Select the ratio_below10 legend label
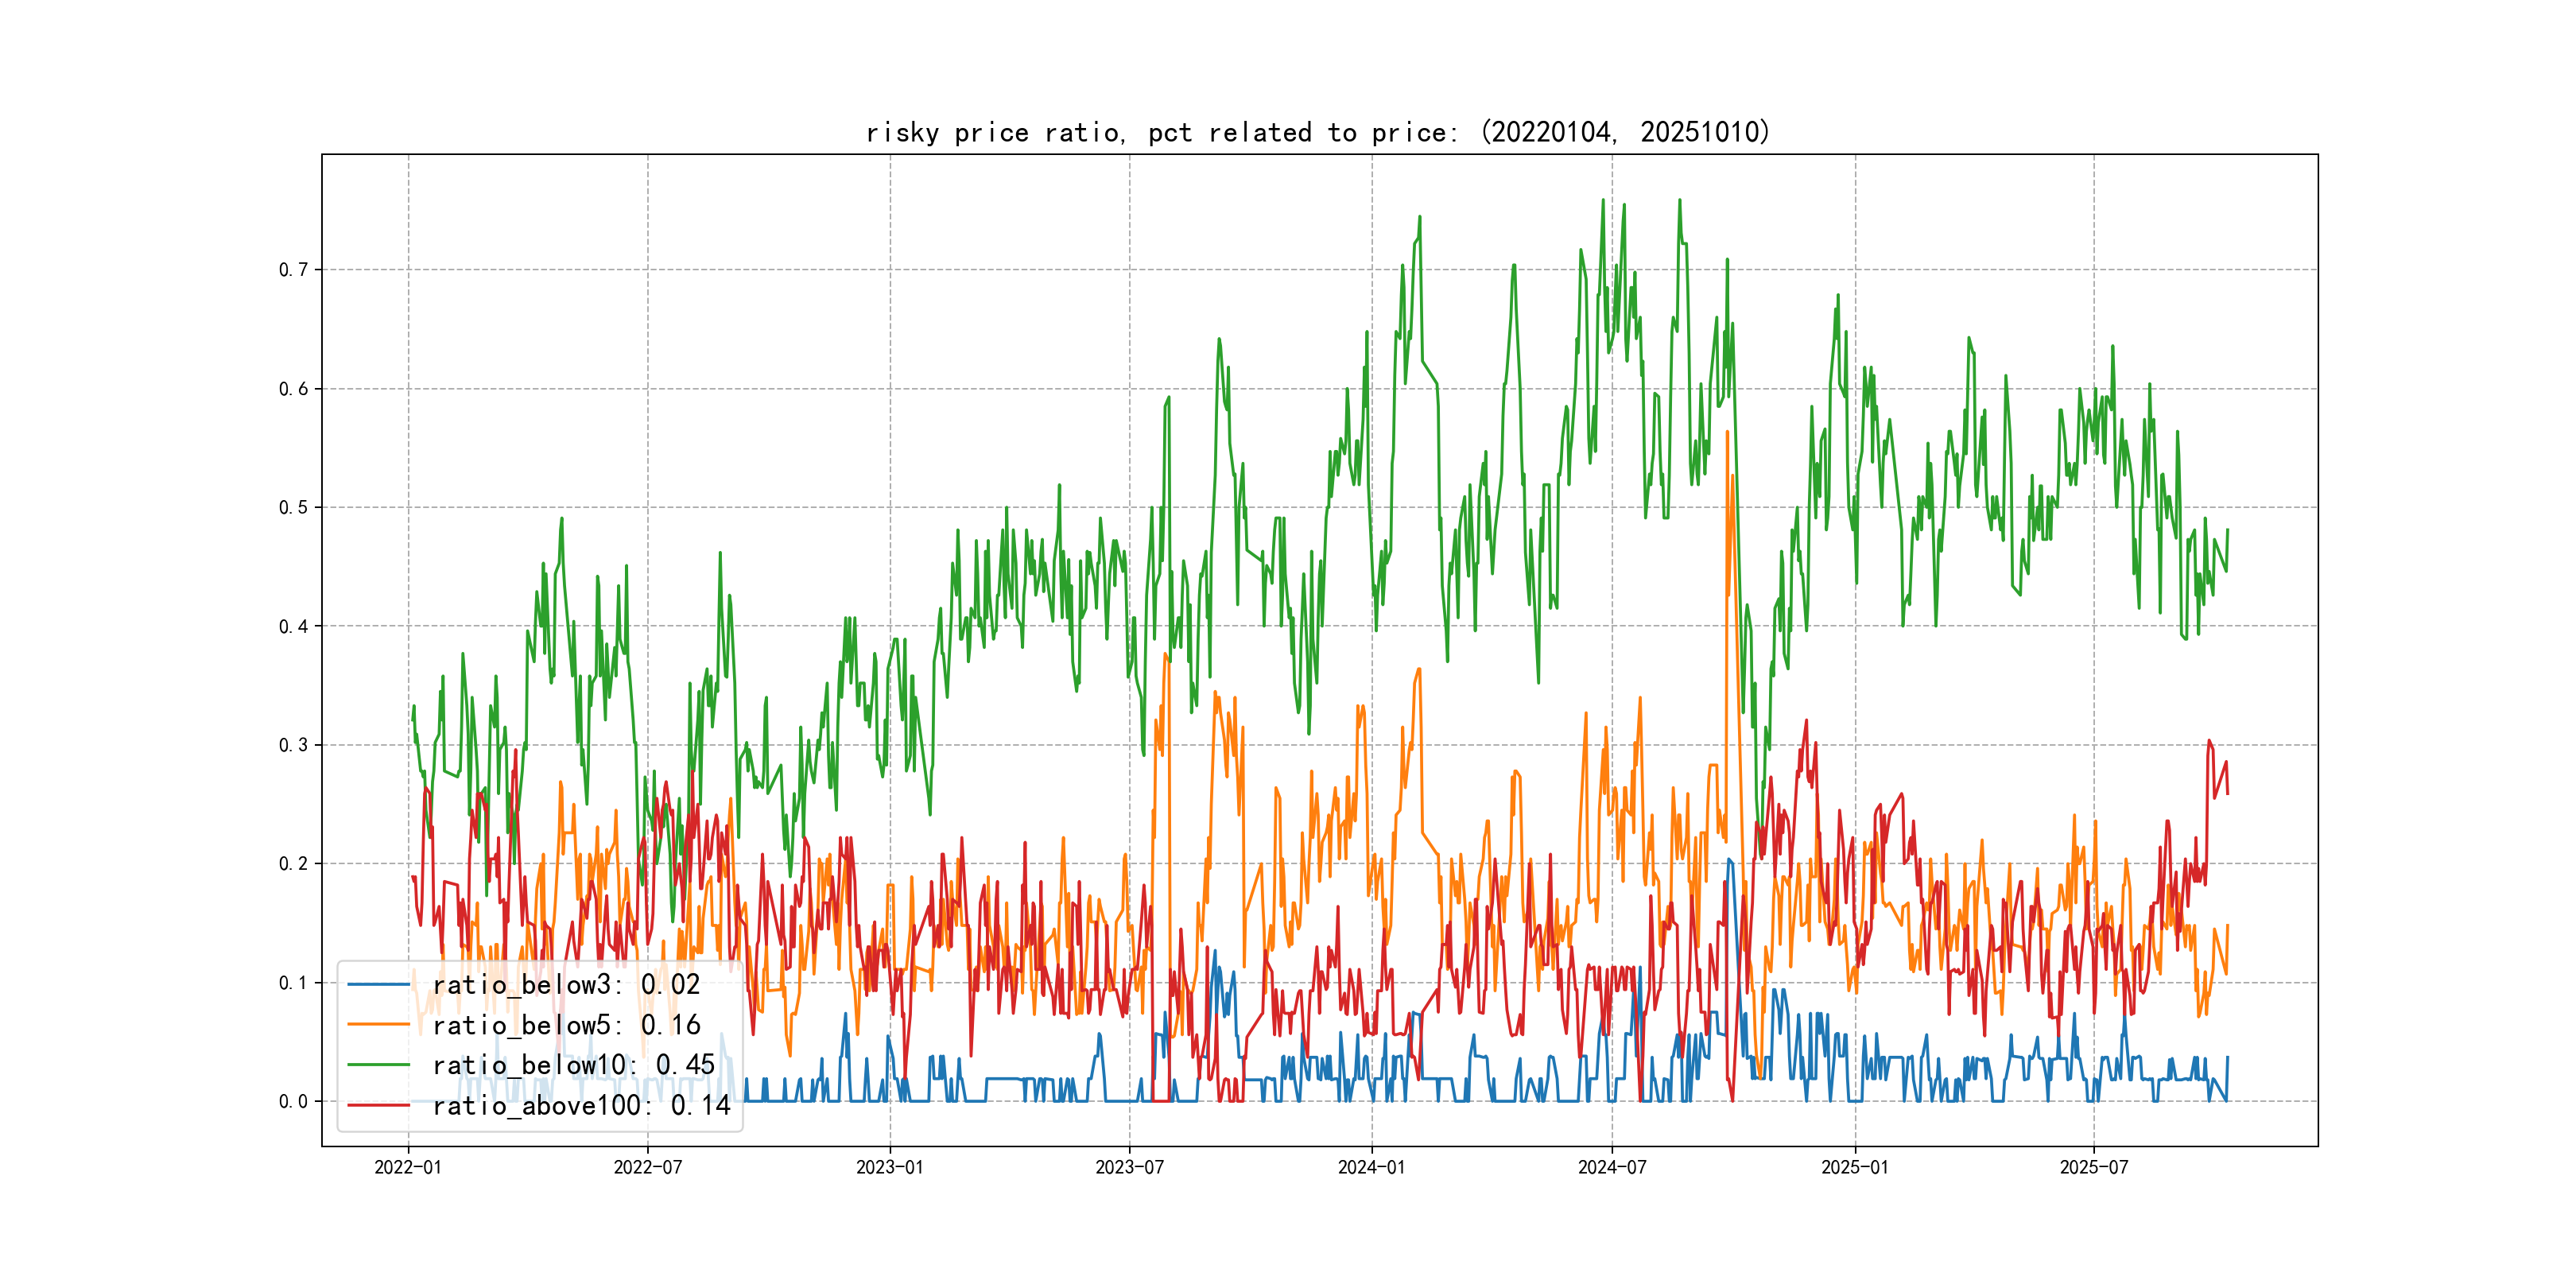This screenshot has height=1288, width=2576. (x=573, y=1065)
